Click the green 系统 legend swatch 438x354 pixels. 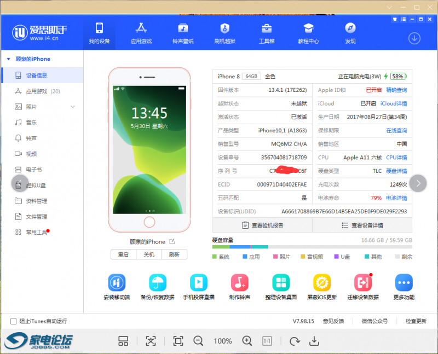[215, 257]
